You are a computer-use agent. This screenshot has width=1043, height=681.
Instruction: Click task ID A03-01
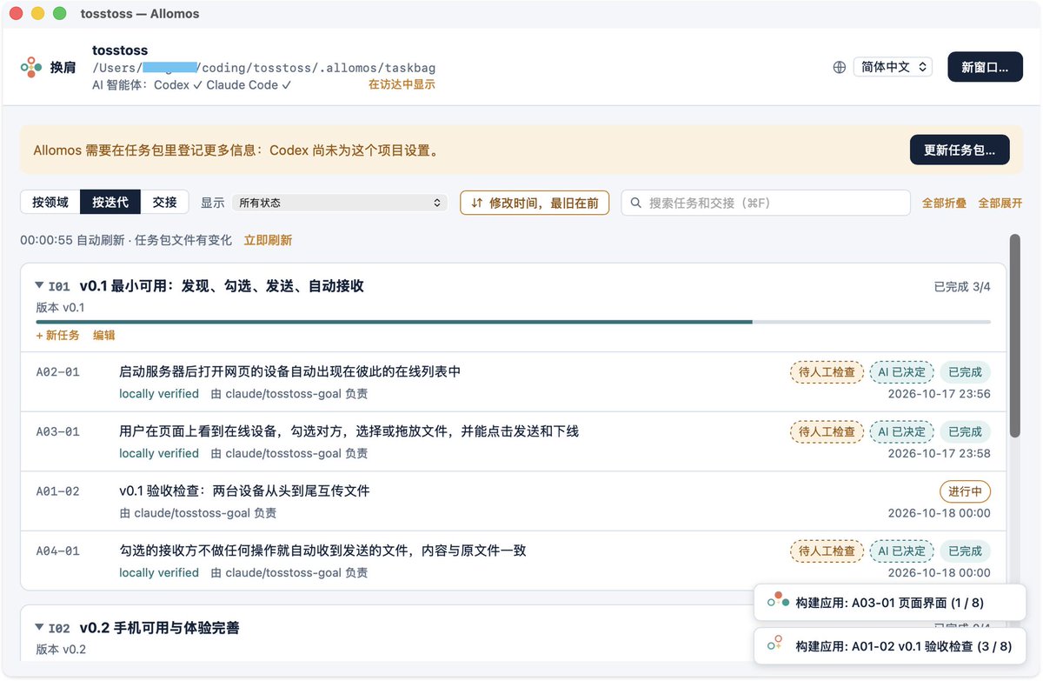[x=57, y=431]
